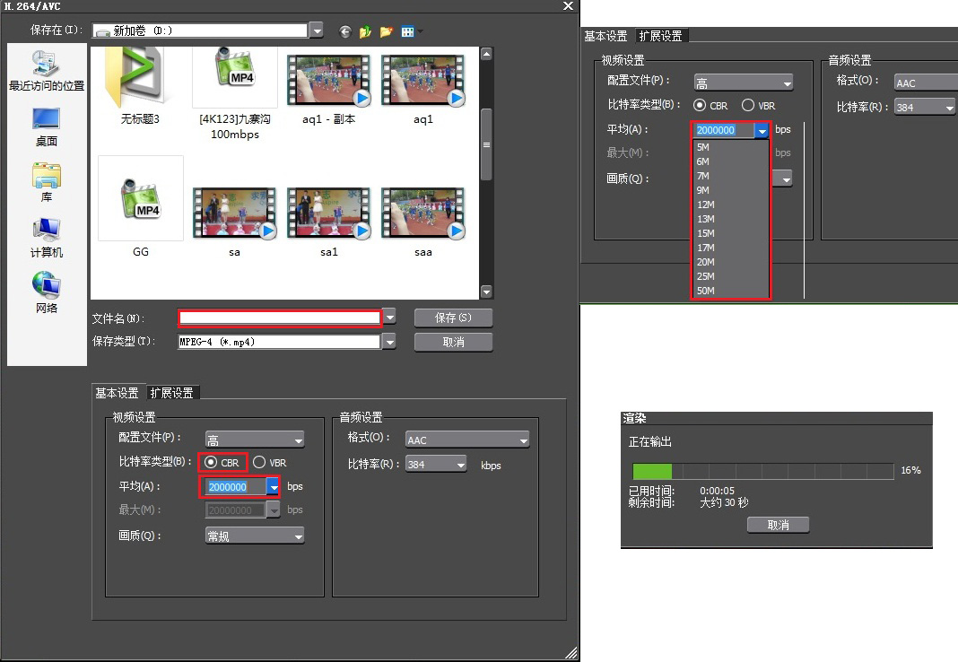Cancel rendering in the 渲染 dialog
Screen dimensions: 958x662
(778, 525)
